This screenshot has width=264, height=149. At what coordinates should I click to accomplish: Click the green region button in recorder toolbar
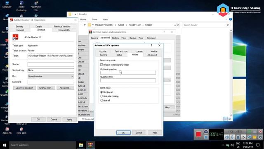249,132
